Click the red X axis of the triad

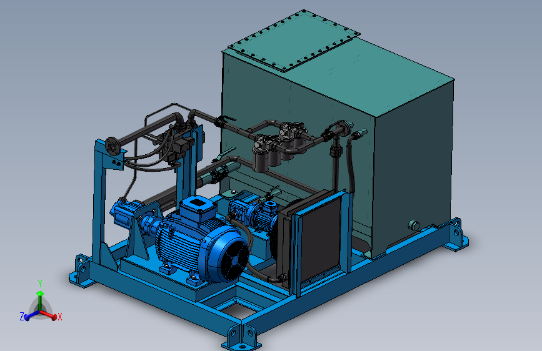click(49, 315)
